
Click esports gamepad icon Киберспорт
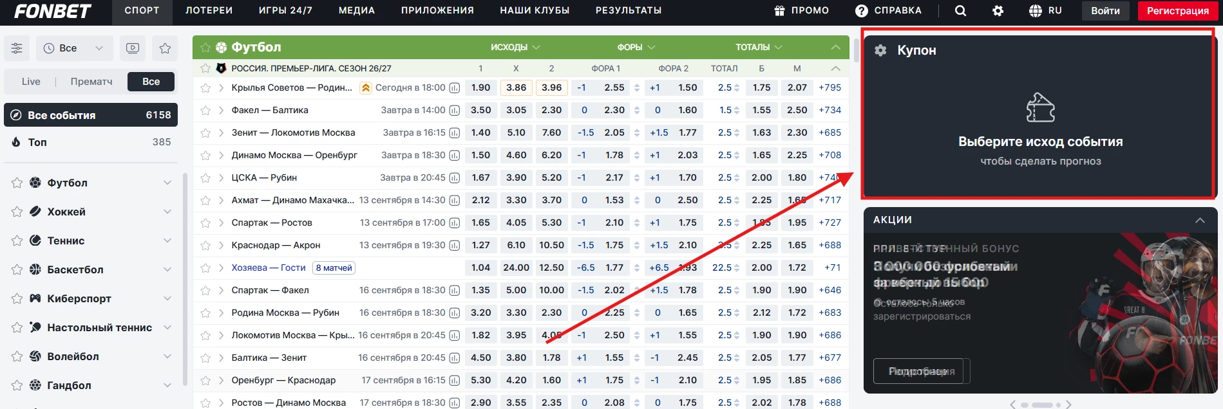tap(35, 298)
